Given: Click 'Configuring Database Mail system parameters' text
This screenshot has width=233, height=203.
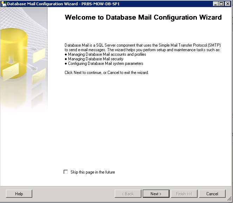Looking at the screenshot, I should pyautogui.click(x=106, y=63).
